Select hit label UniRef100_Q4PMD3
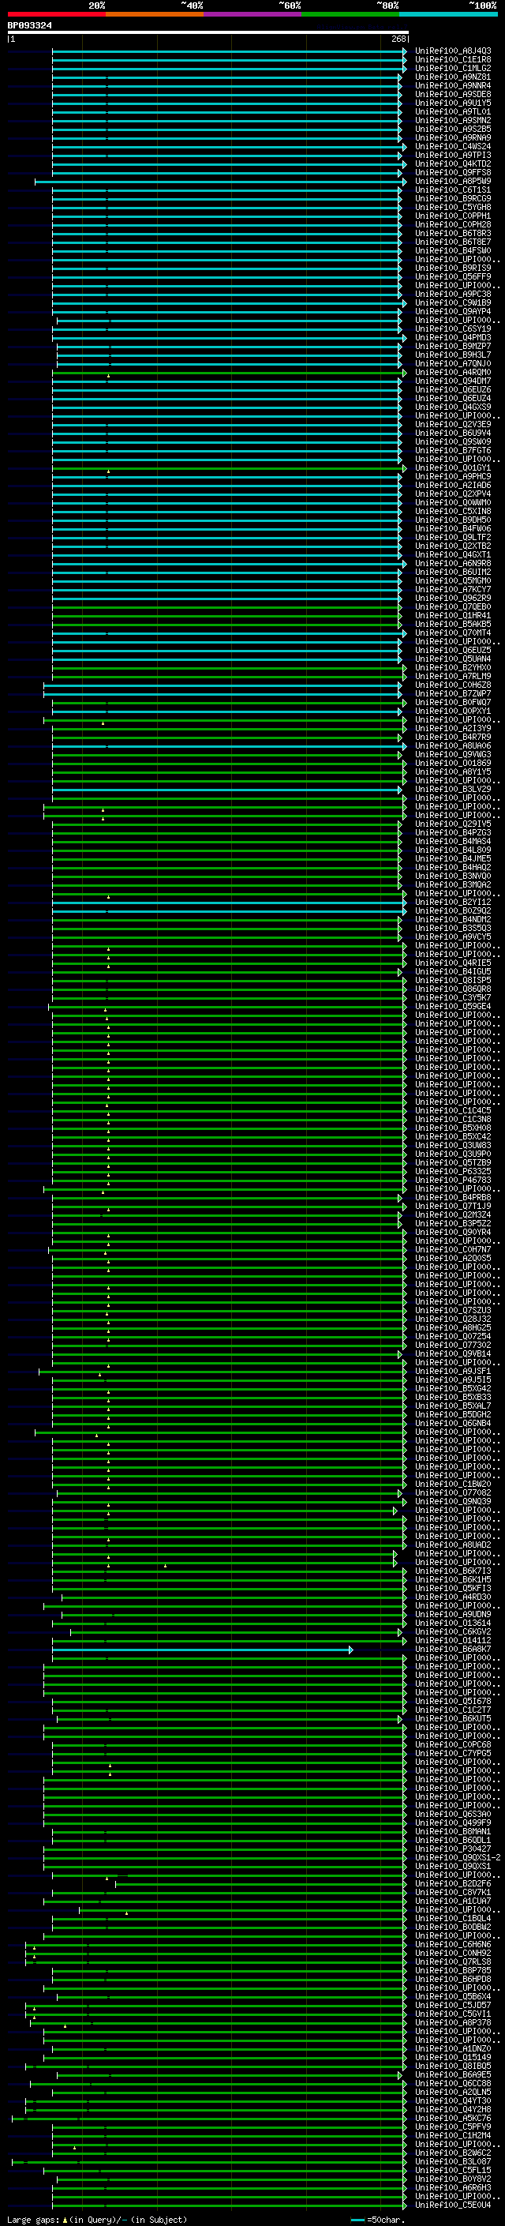Screen dimensions: 505x2226 coord(453,338)
